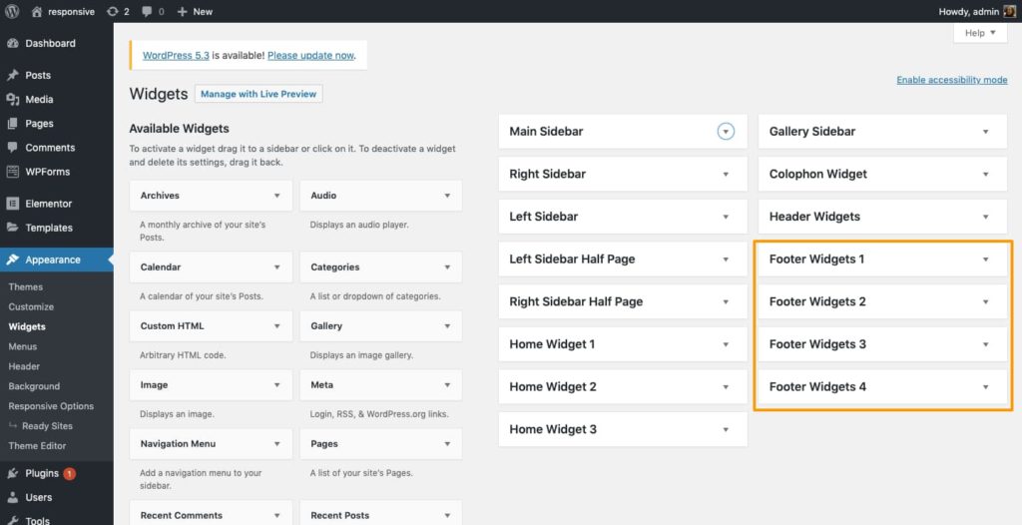
Task: Select the Meta widget title
Action: pyautogui.click(x=322, y=385)
